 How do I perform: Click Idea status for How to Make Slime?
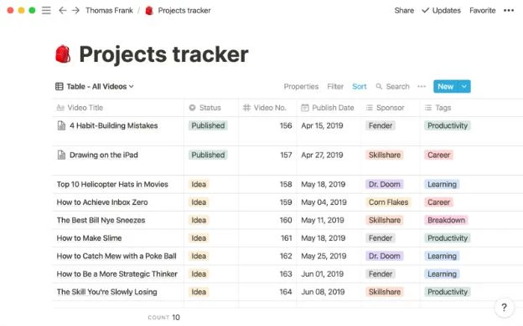coord(199,238)
